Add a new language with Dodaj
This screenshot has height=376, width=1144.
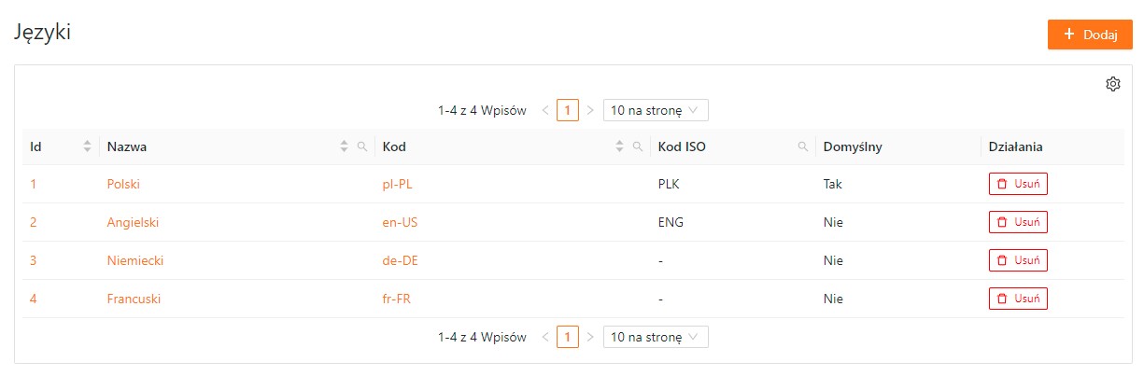click(1090, 35)
